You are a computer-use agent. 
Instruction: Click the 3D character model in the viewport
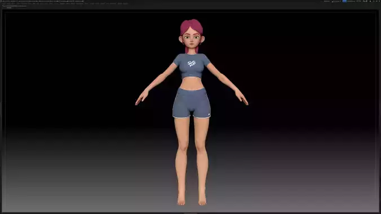click(x=192, y=112)
